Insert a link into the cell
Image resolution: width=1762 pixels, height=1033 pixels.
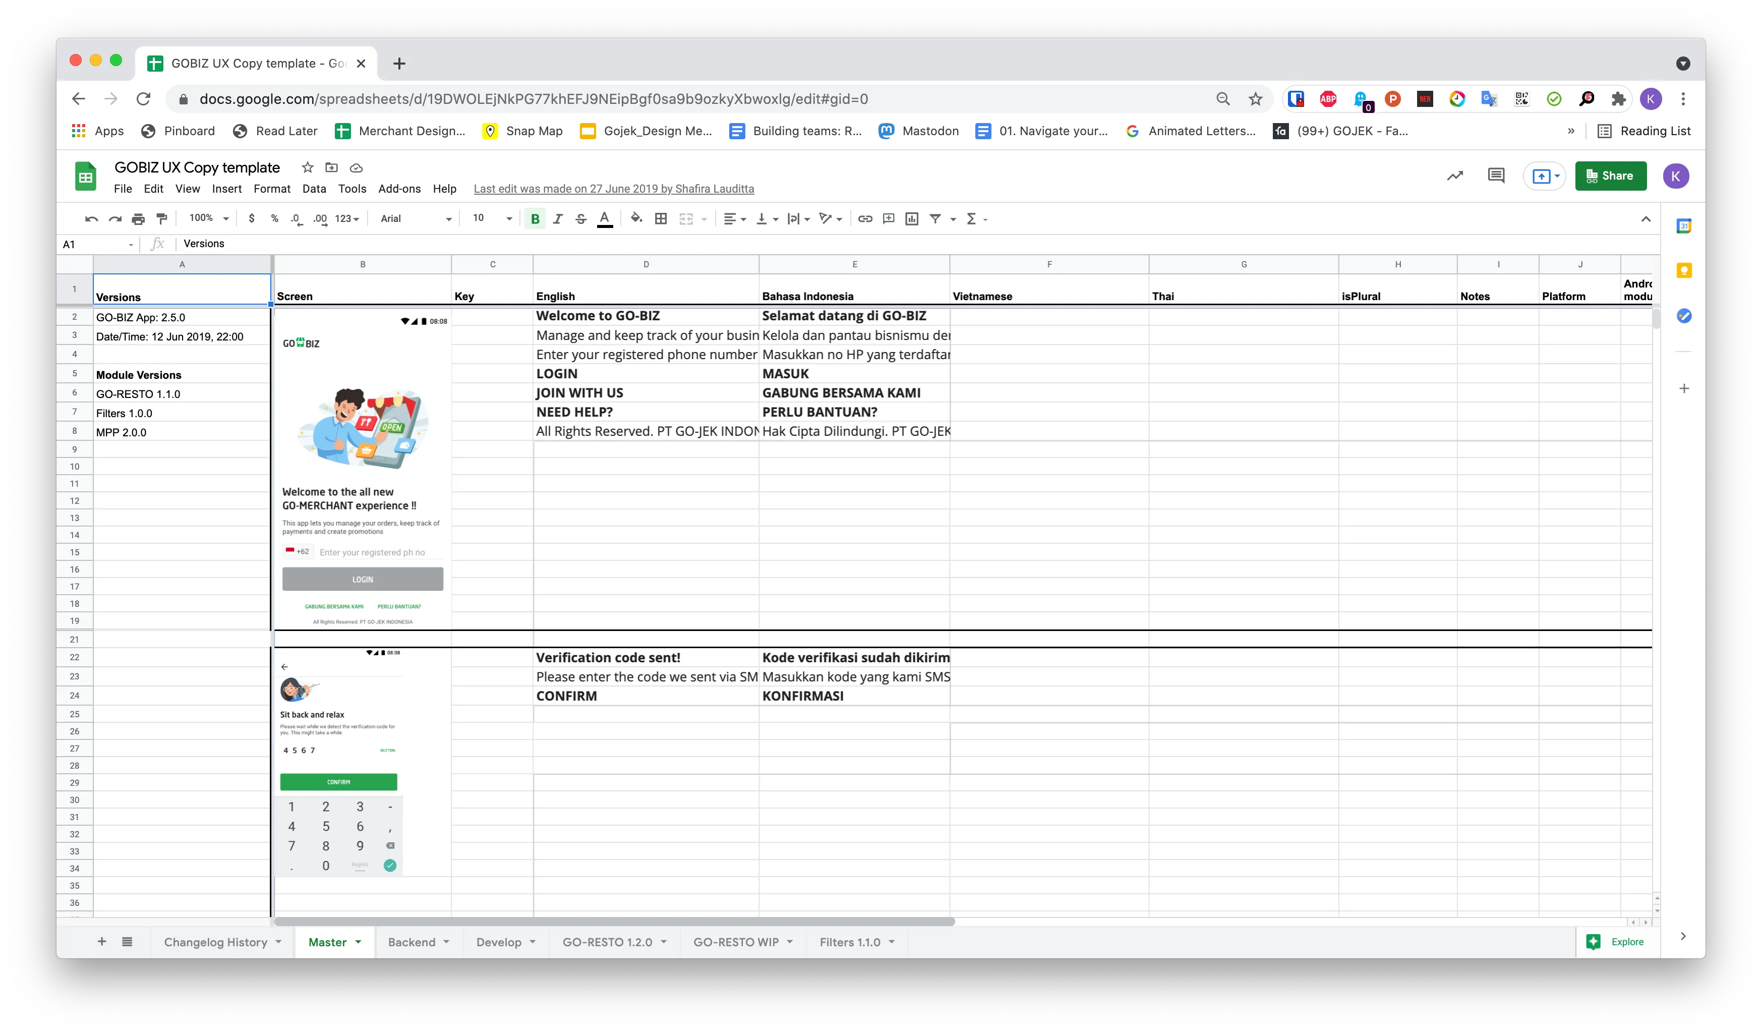(x=865, y=218)
